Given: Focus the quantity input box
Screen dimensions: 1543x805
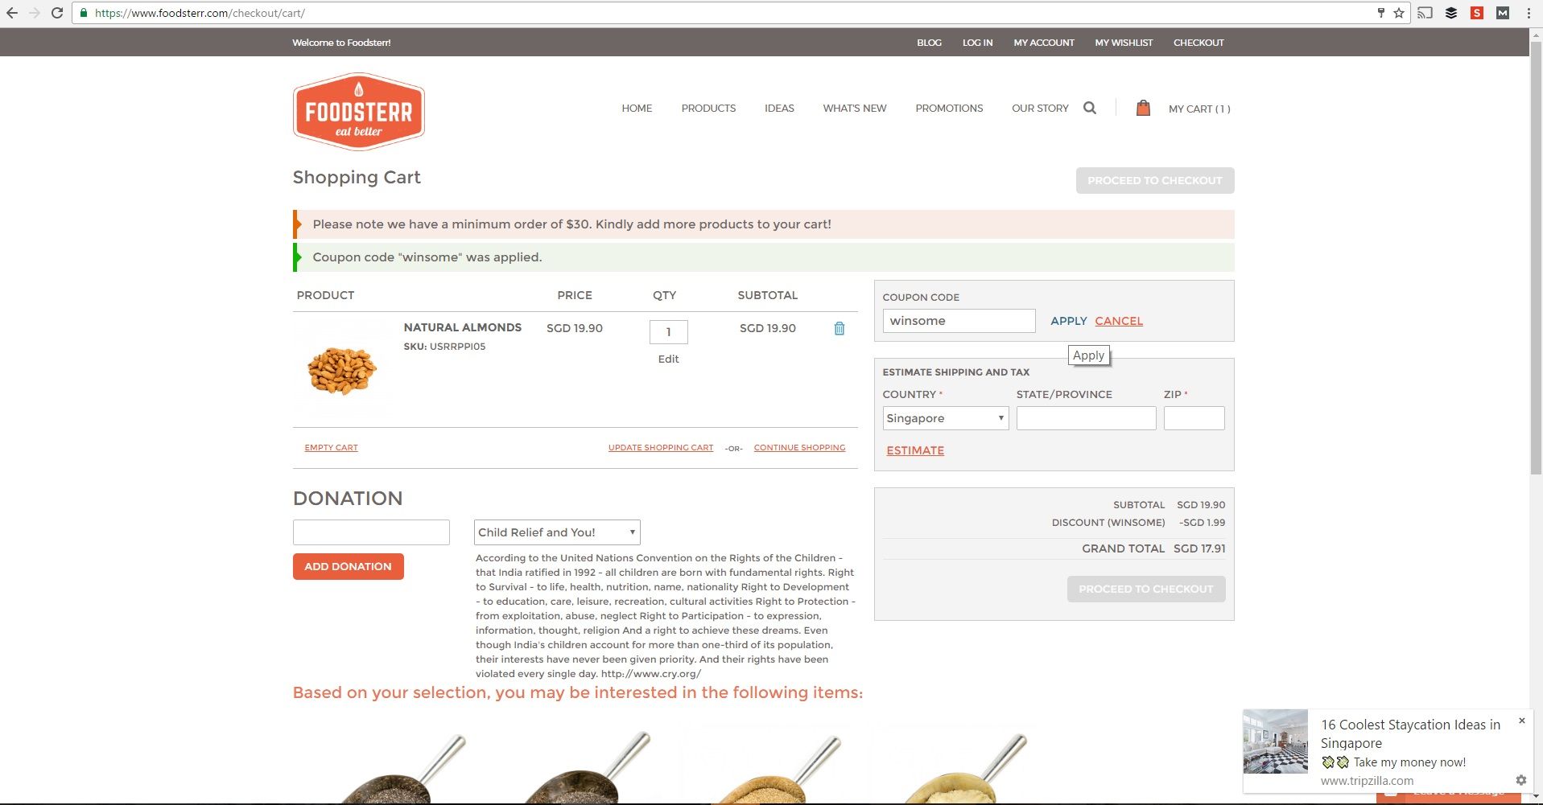Looking at the screenshot, I should tap(668, 332).
